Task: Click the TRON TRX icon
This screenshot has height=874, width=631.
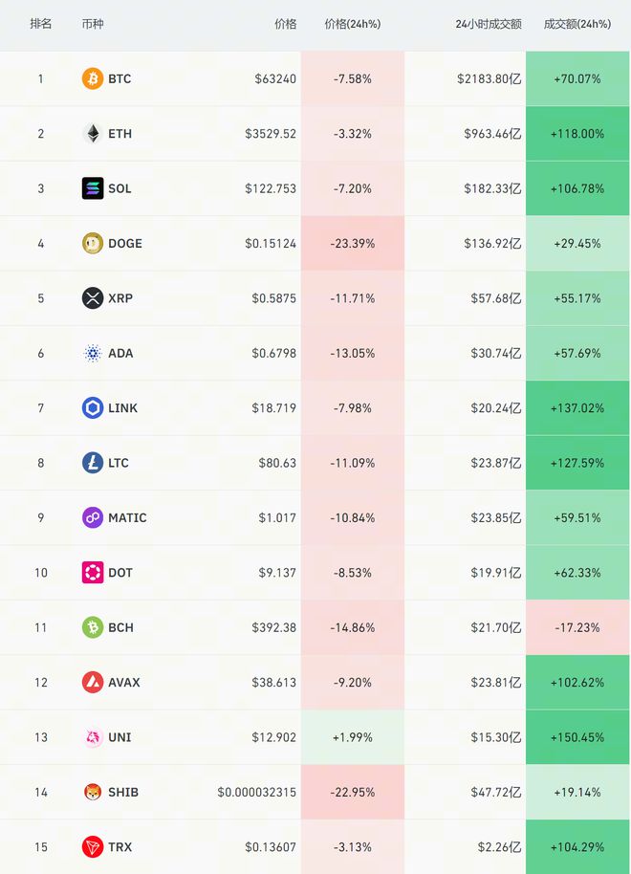Action: 93,847
